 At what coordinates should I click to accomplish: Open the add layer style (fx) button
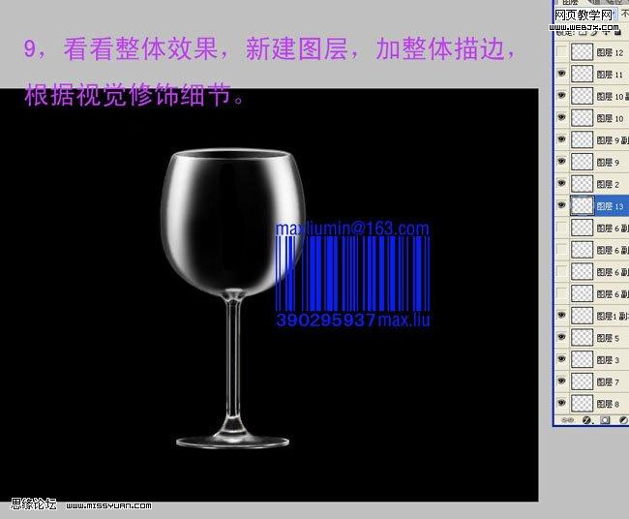click(586, 420)
